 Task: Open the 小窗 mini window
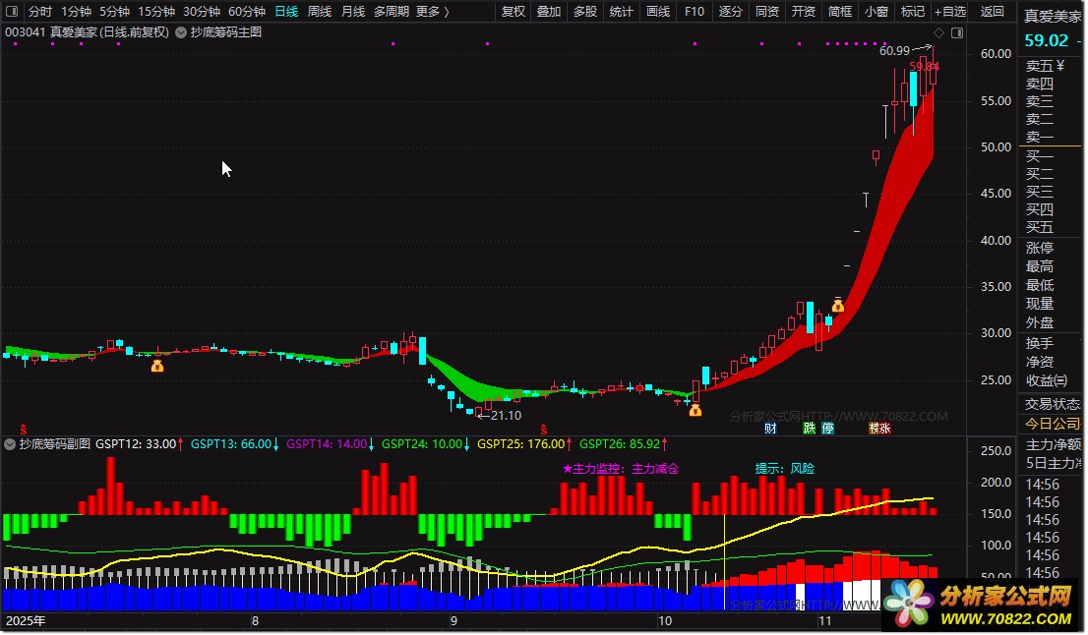tap(876, 12)
